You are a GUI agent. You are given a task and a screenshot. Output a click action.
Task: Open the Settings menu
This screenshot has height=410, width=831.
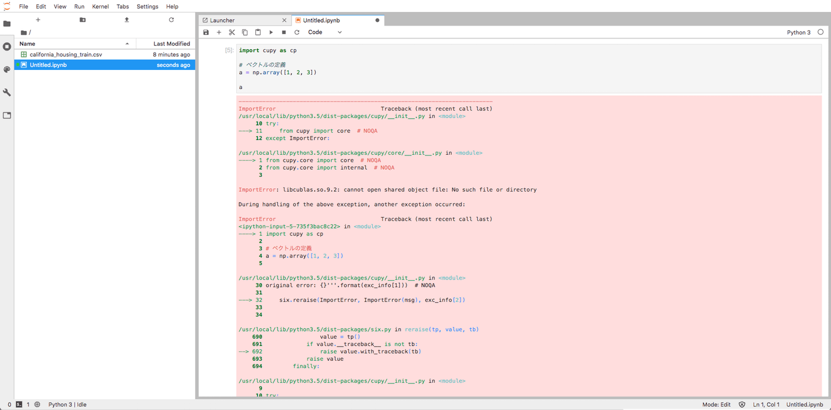pos(147,7)
